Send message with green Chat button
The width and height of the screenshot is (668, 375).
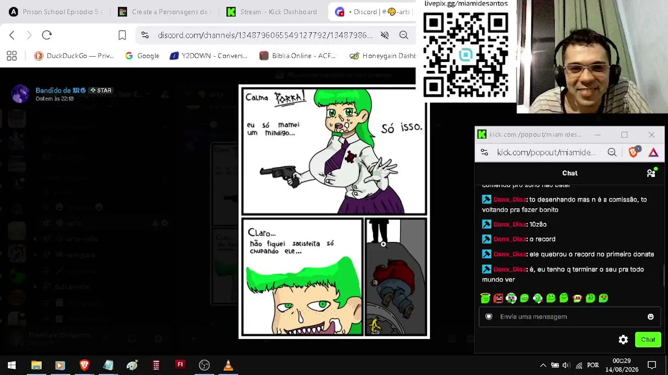(648, 340)
